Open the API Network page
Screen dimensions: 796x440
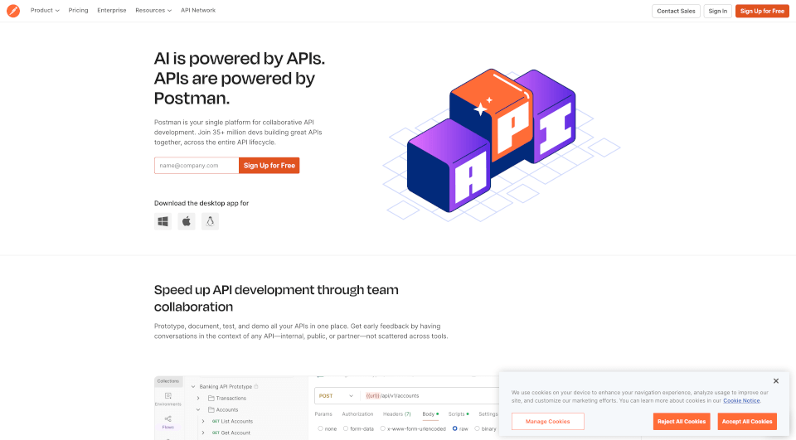pos(198,10)
